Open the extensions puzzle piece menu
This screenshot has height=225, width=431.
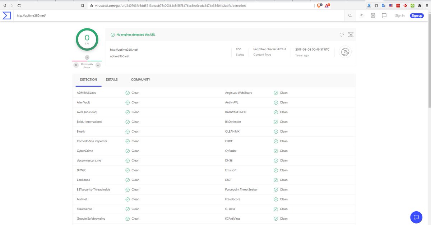pyautogui.click(x=420, y=6)
